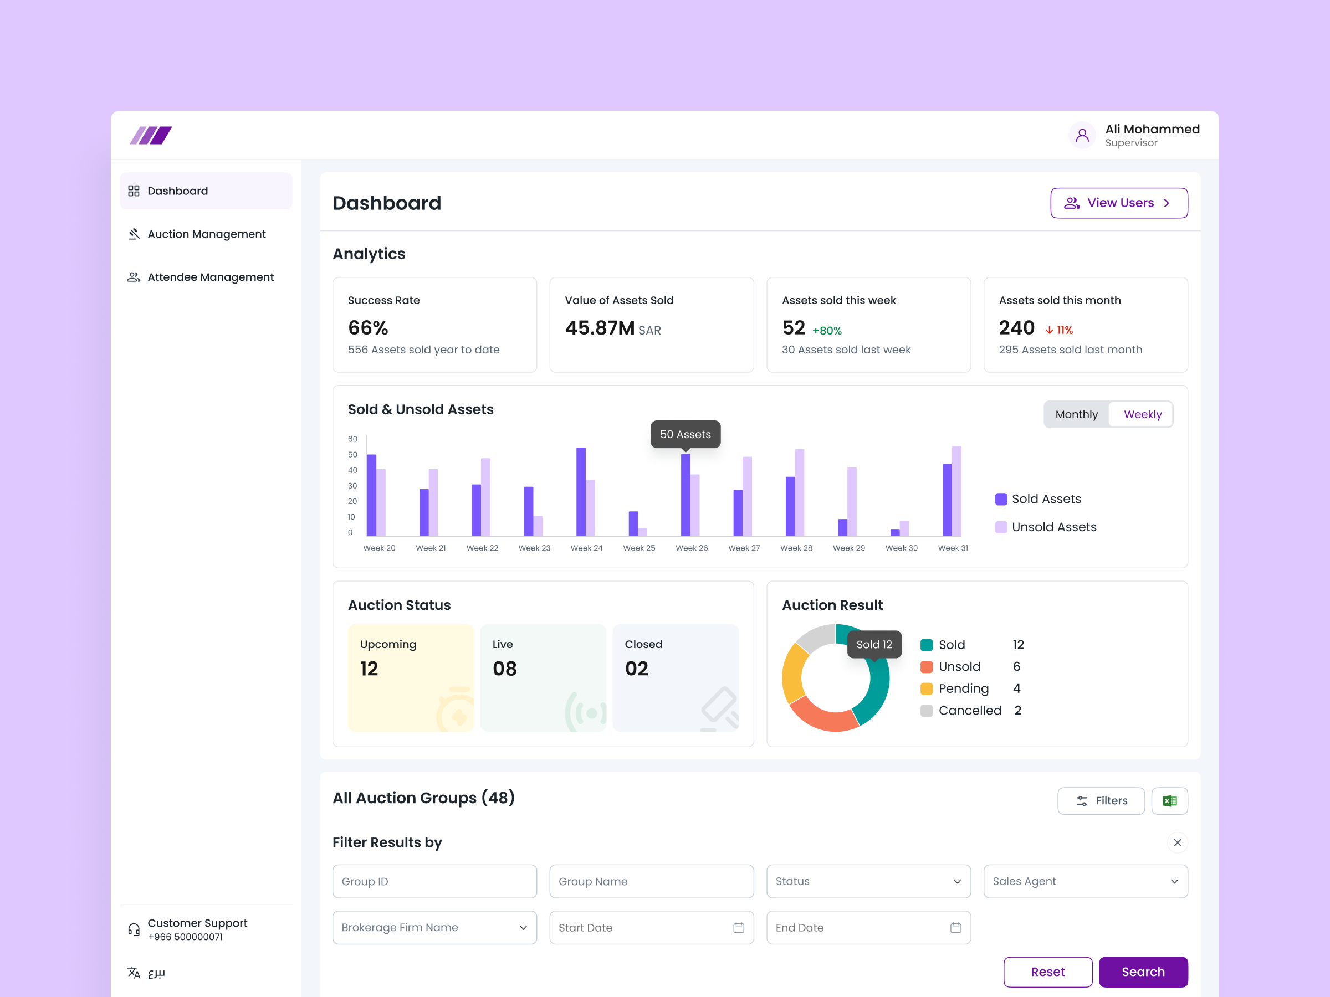Open the Filters panel
Viewport: 1330px width, 997px height.
(x=1101, y=800)
